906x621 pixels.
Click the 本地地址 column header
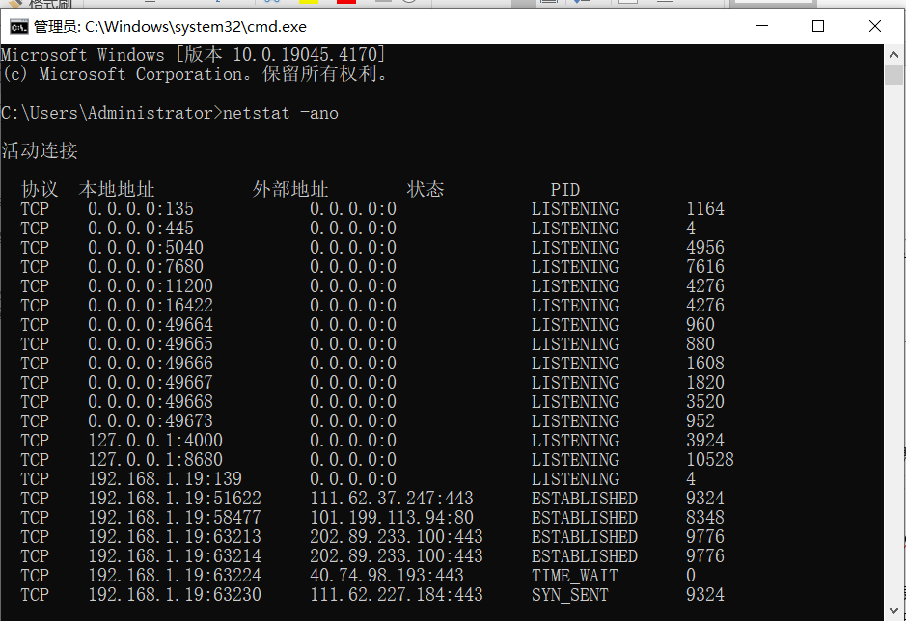[x=117, y=189]
